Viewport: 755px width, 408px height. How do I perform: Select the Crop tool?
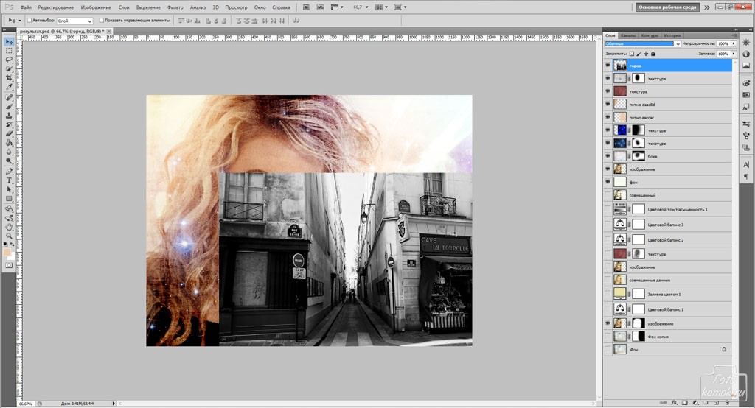tap(9, 77)
